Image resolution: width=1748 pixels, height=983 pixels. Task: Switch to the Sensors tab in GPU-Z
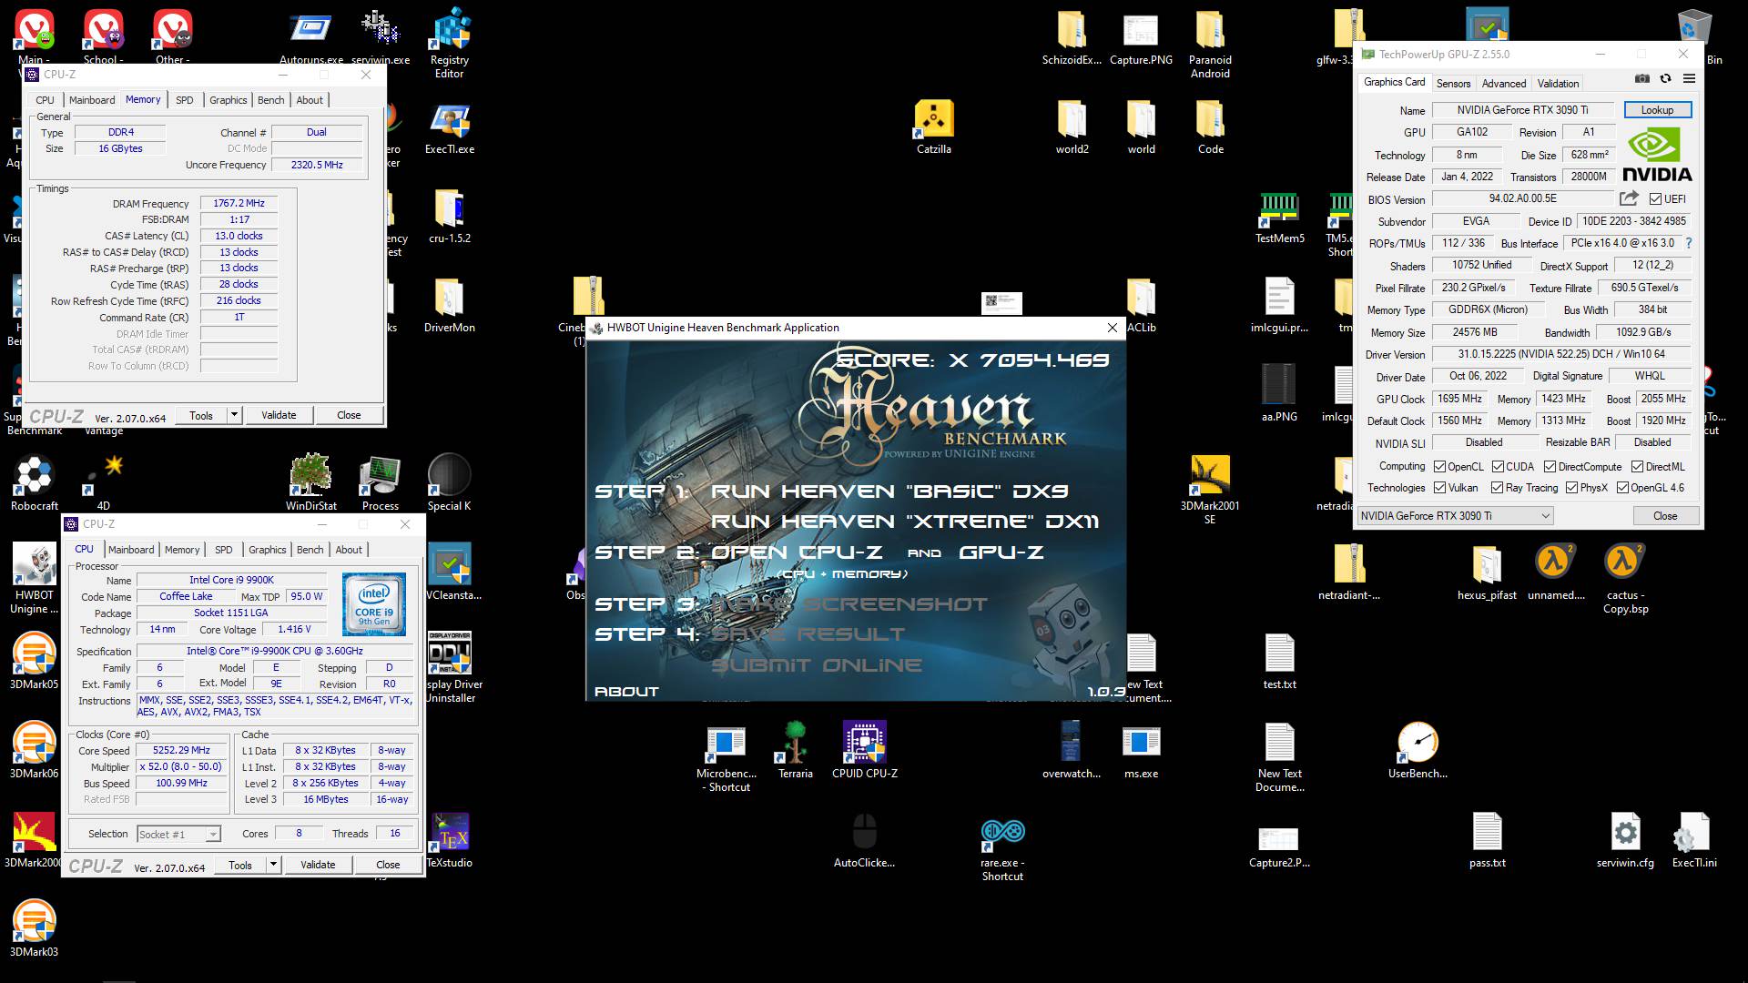tap(1453, 83)
